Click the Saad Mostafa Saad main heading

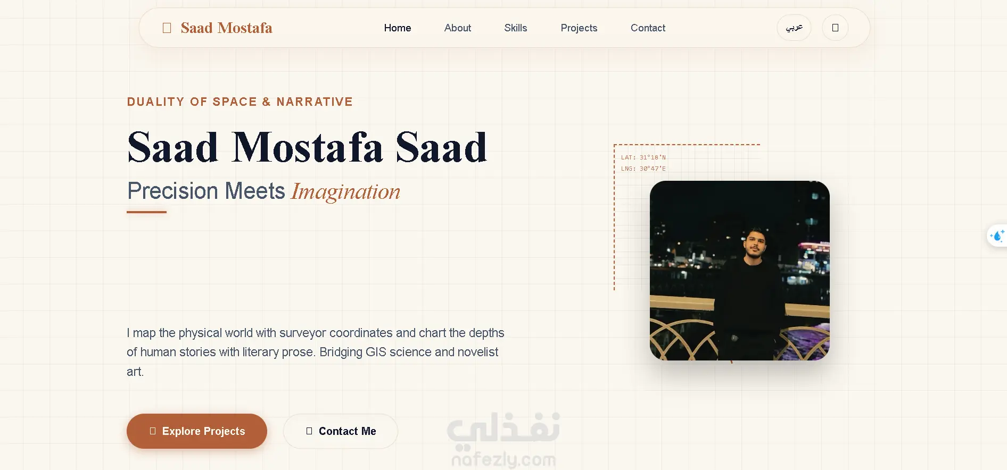point(307,147)
